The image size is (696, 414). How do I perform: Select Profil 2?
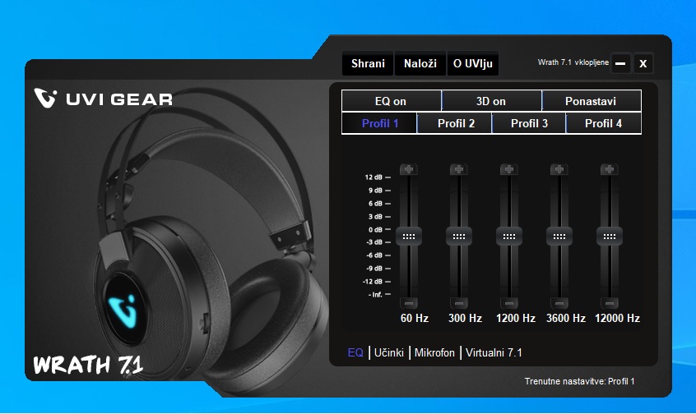(x=456, y=123)
